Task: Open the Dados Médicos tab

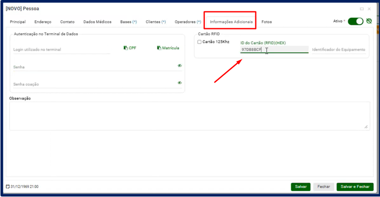Action: coord(97,22)
